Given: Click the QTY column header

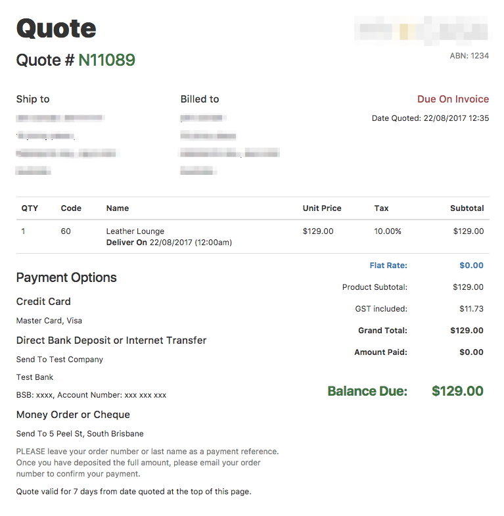Looking at the screenshot, I should point(30,208).
